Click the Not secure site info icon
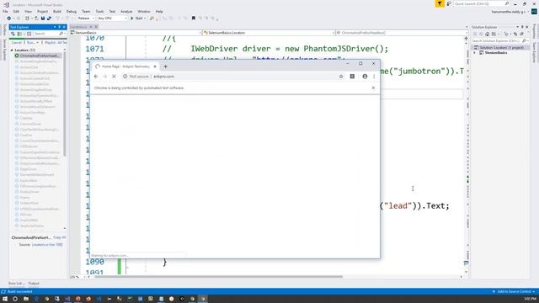Screen dimensions: 539x303 (x=125, y=77)
